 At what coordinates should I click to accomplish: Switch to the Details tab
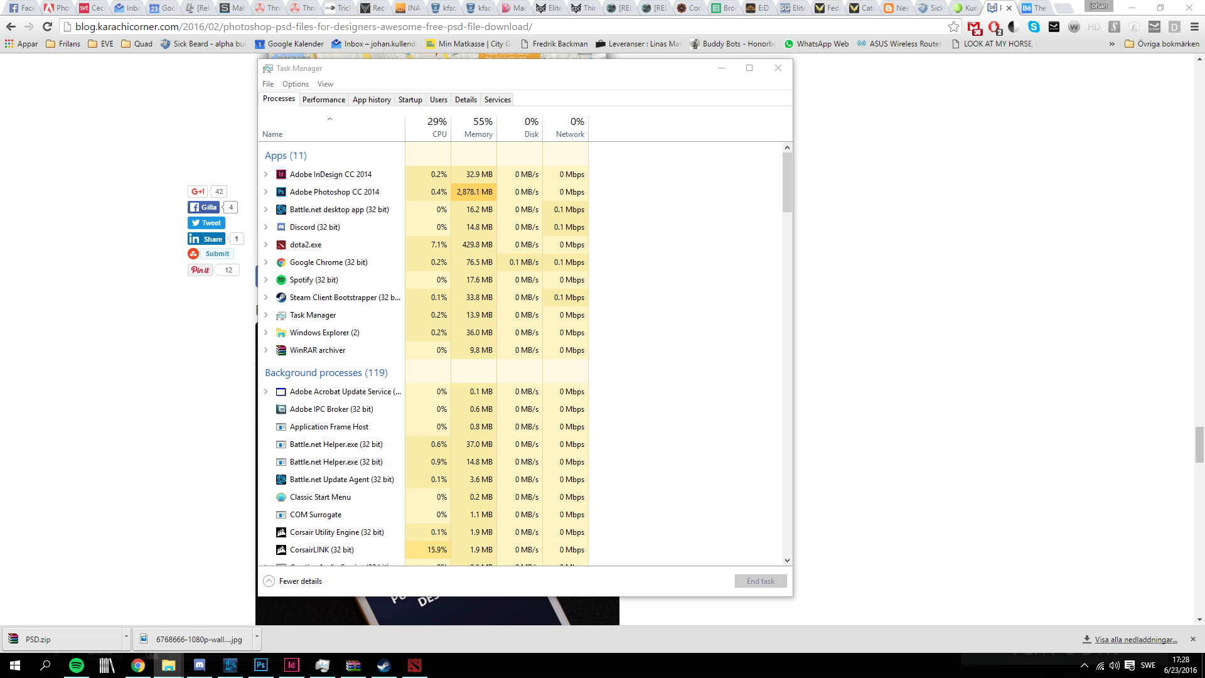tap(466, 100)
